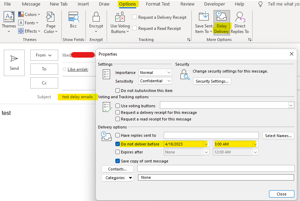Expand the voting buttons combo box
300x201 pixels.
click(x=291, y=105)
